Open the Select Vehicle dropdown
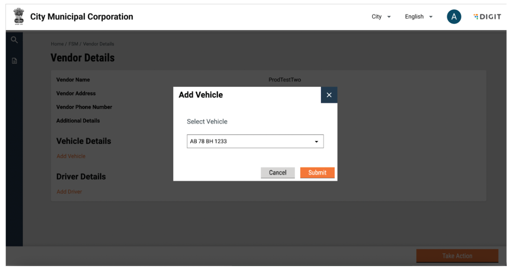The height and width of the screenshot is (270, 518). coord(255,141)
